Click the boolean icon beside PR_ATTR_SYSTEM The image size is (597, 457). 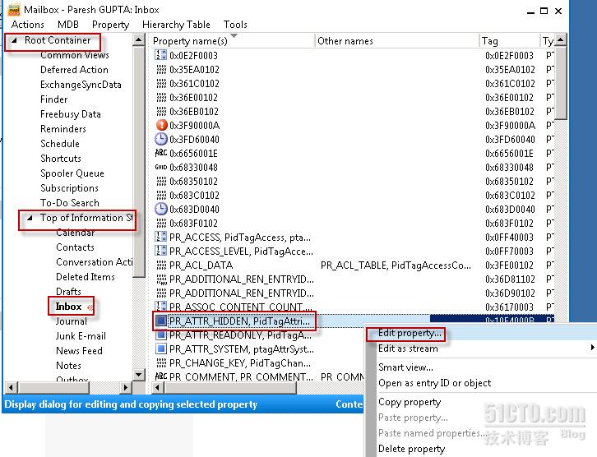point(161,349)
